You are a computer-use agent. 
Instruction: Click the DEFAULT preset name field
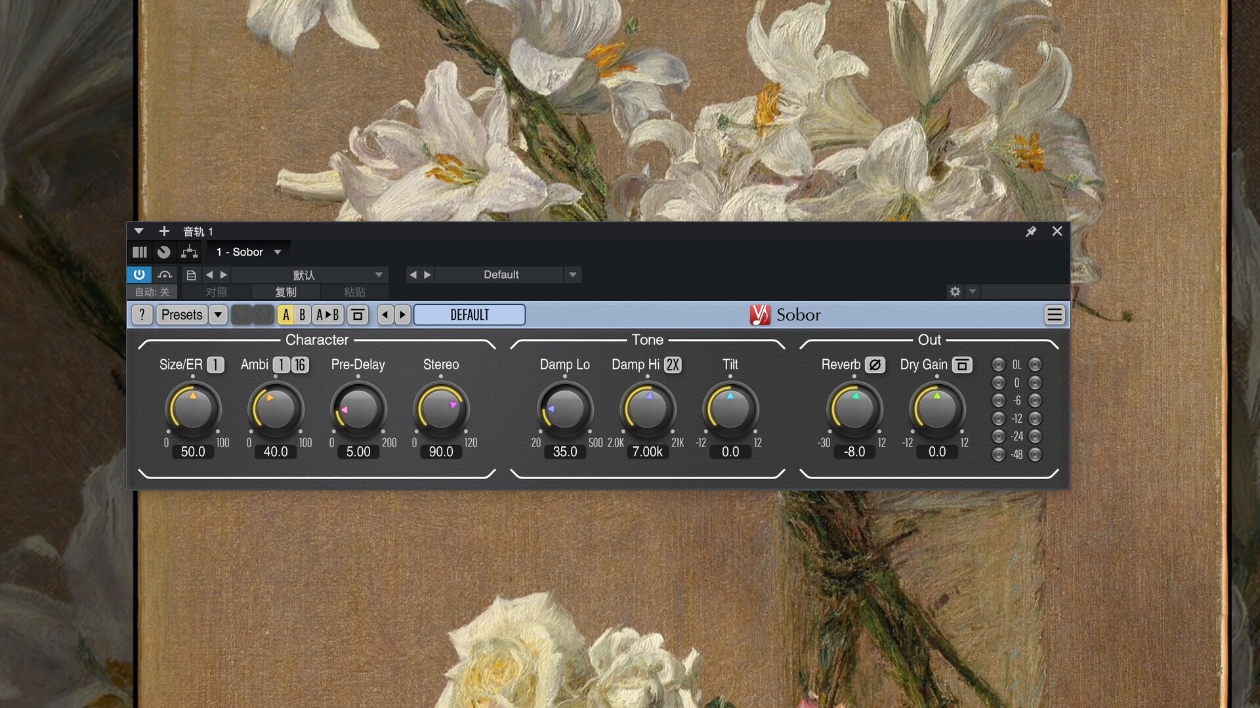[x=469, y=315]
